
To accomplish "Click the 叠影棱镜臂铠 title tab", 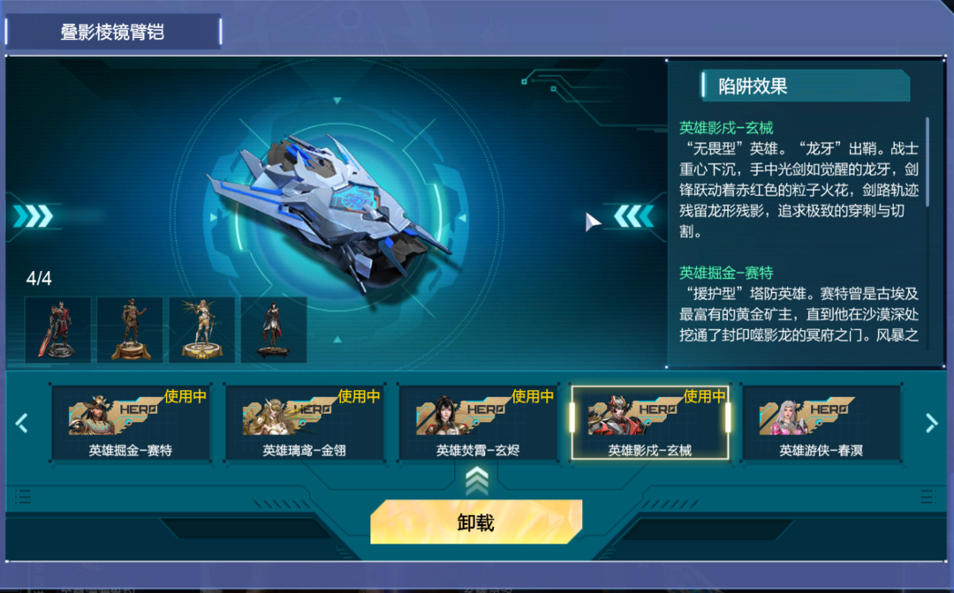I will click(x=113, y=32).
